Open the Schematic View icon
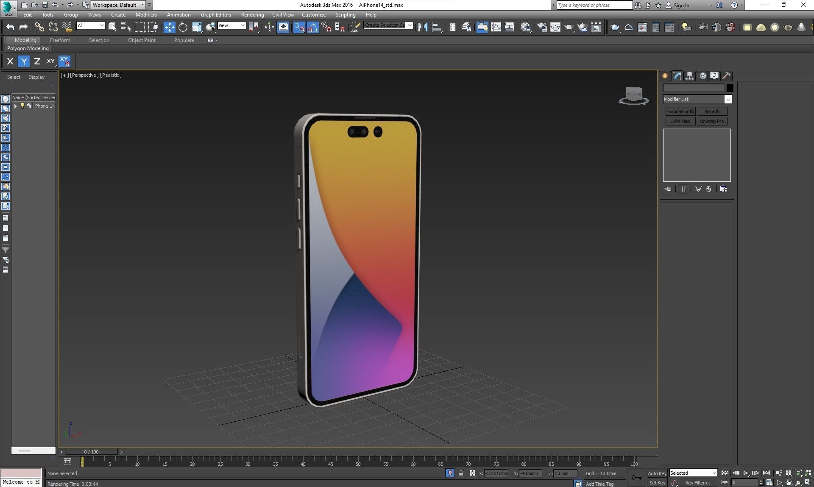The width and height of the screenshot is (814, 487). pyautogui.click(x=510, y=27)
